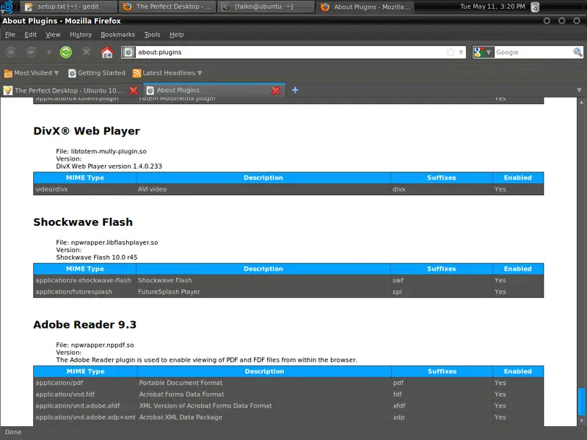This screenshot has height=440, width=587.
Task: Click the About Plugins taskbar entry
Action: pyautogui.click(x=365, y=7)
